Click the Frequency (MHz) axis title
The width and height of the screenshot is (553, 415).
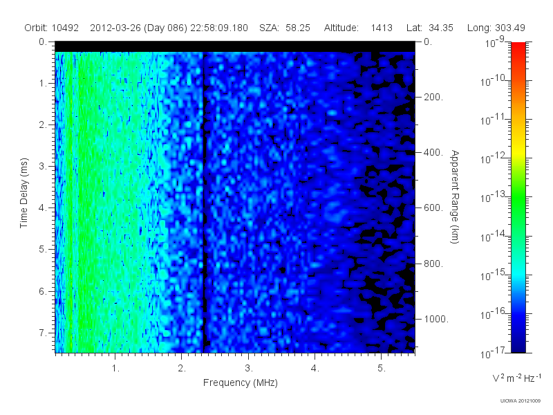point(240,383)
